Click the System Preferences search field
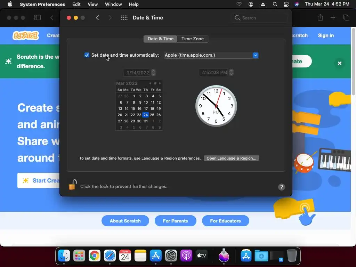 tap(260, 18)
